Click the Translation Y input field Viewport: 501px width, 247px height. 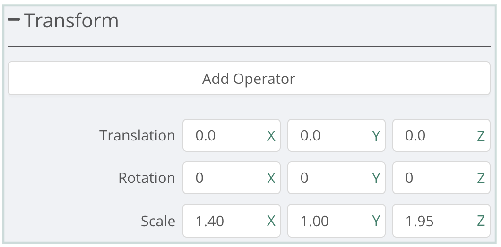[329, 136]
